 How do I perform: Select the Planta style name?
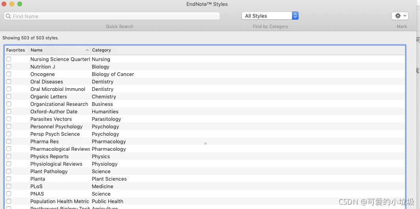click(x=37, y=179)
